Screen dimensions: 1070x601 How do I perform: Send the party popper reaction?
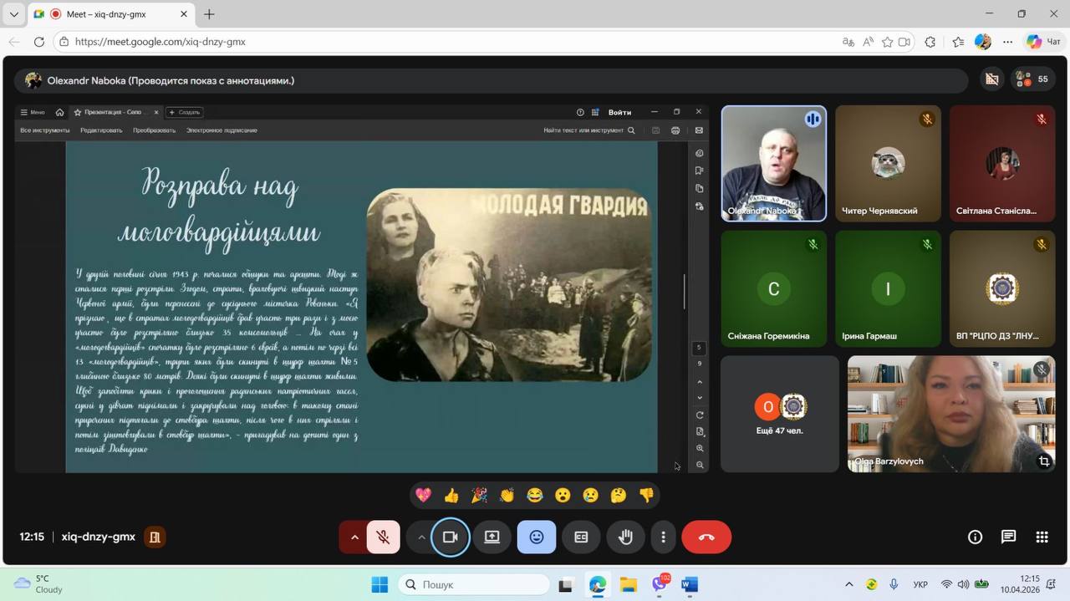coord(479,496)
